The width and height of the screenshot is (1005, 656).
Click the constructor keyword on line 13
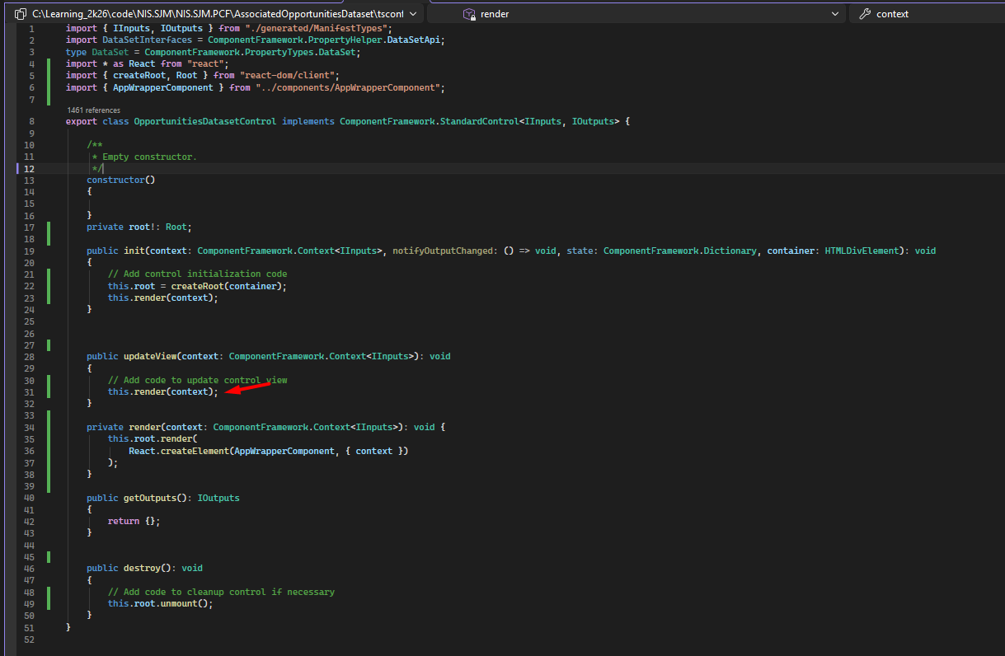115,180
